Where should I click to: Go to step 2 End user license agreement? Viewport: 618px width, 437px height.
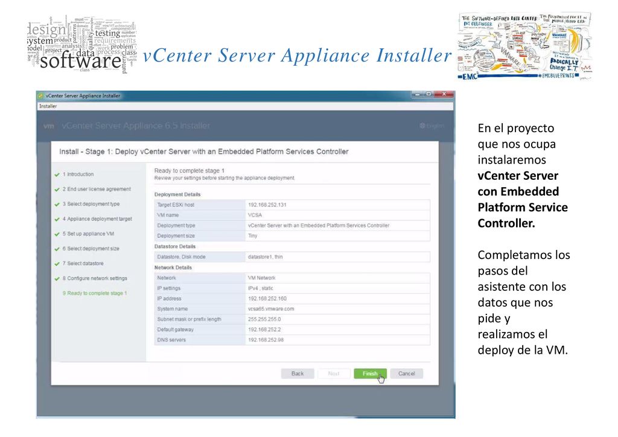97,189
